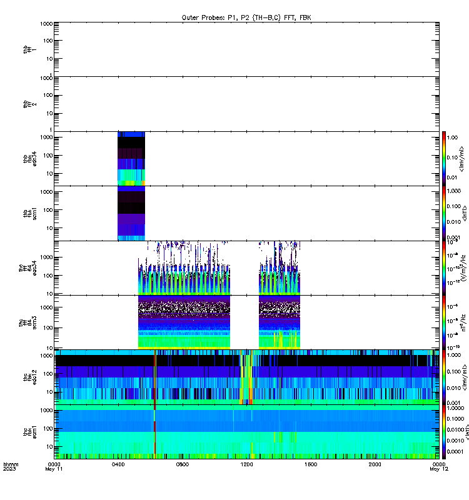
Task: Click the red vertical spike in thc fbk edc12 panel
Action: (x=155, y=377)
